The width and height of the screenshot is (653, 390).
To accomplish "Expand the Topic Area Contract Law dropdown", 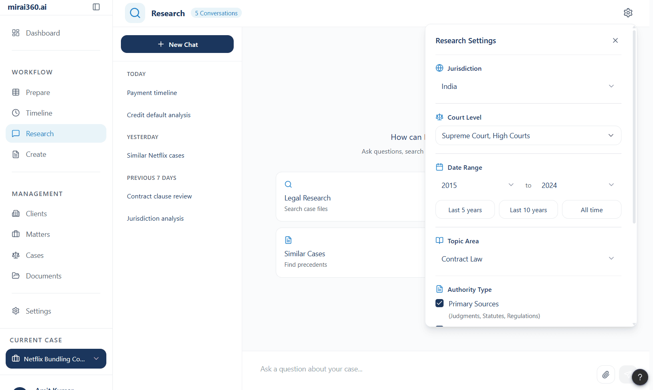I will [528, 259].
